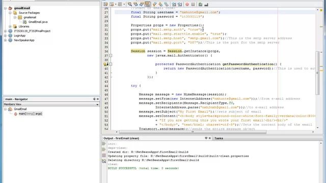
Task: Click the greyed Forward navigation icon
Action: (120, 4)
